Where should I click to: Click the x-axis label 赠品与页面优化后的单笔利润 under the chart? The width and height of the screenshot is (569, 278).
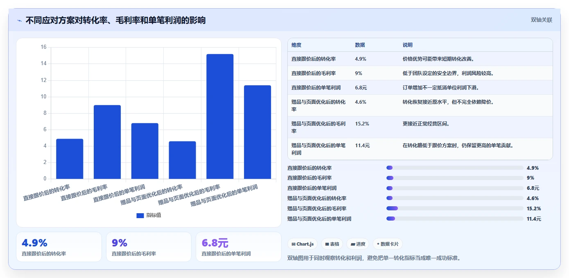coord(224,196)
